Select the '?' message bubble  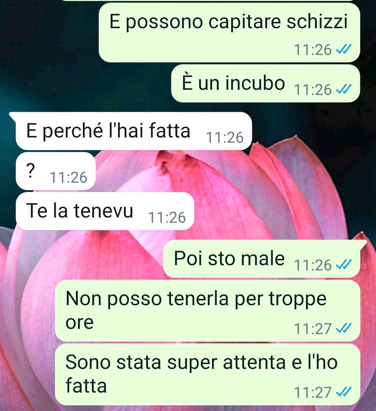coord(56,171)
